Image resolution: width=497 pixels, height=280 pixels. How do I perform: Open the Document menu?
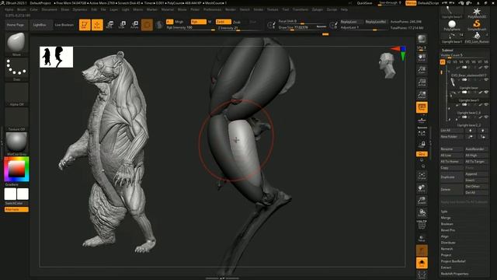click(x=50, y=9)
